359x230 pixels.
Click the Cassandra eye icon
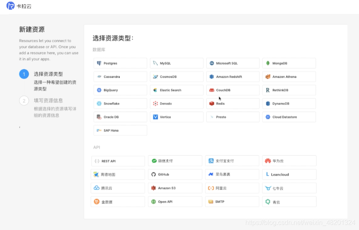tap(99, 77)
